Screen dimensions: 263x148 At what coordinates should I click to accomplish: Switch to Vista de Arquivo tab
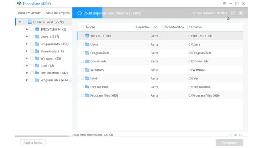click(58, 13)
